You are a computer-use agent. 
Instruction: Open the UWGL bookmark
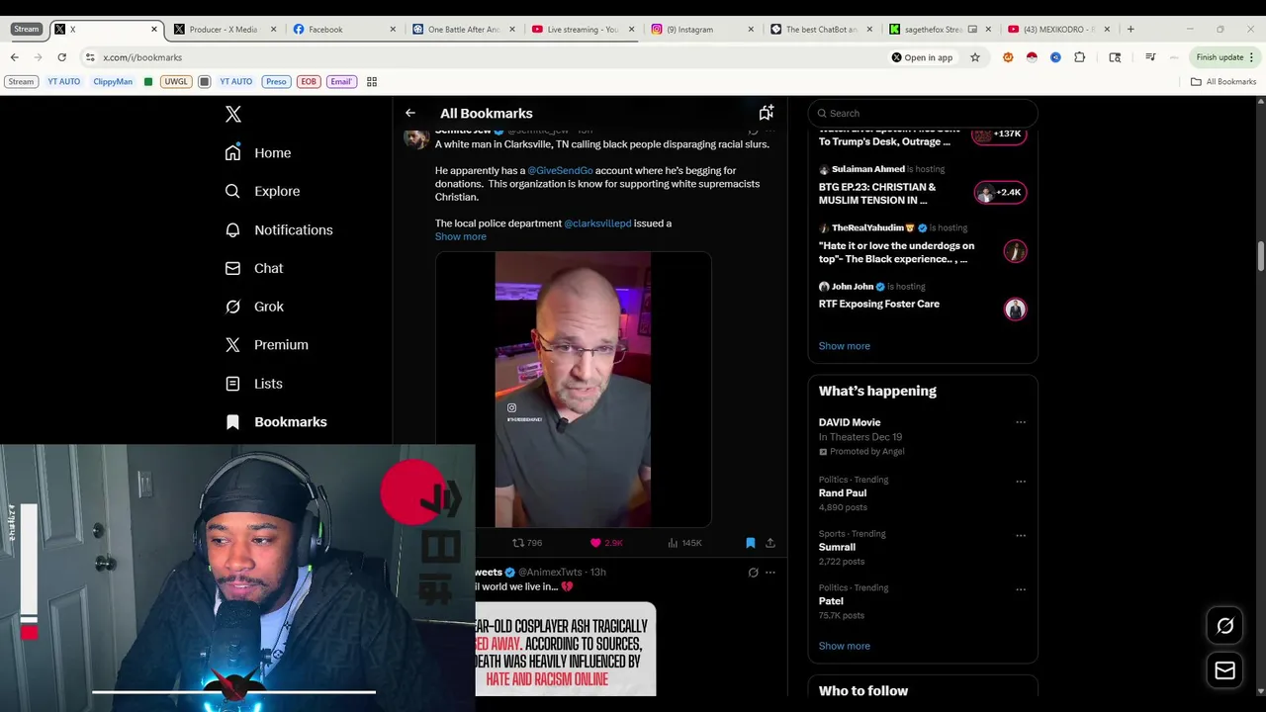coord(176,82)
